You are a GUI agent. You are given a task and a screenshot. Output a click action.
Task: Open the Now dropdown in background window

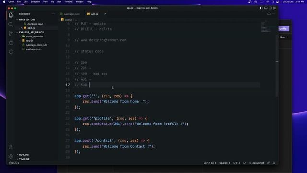point(283,37)
